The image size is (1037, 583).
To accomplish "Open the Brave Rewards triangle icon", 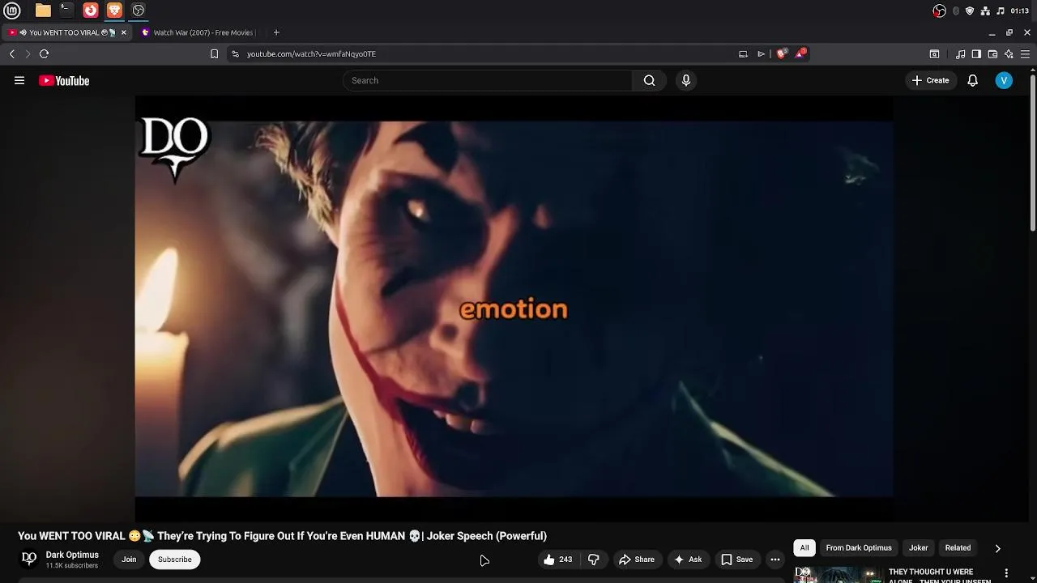I will tap(801, 53).
